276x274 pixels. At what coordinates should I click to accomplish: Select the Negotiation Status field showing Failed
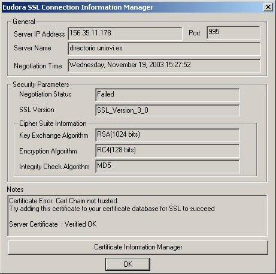(167, 95)
